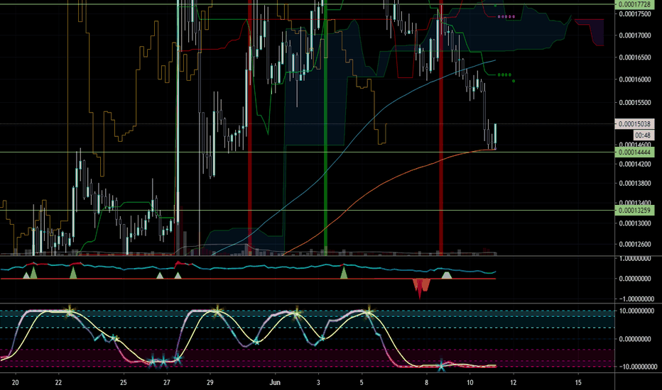Screen dimensions: 662x390
Task: Click the date label 8 on time axis
Action: tap(426, 383)
